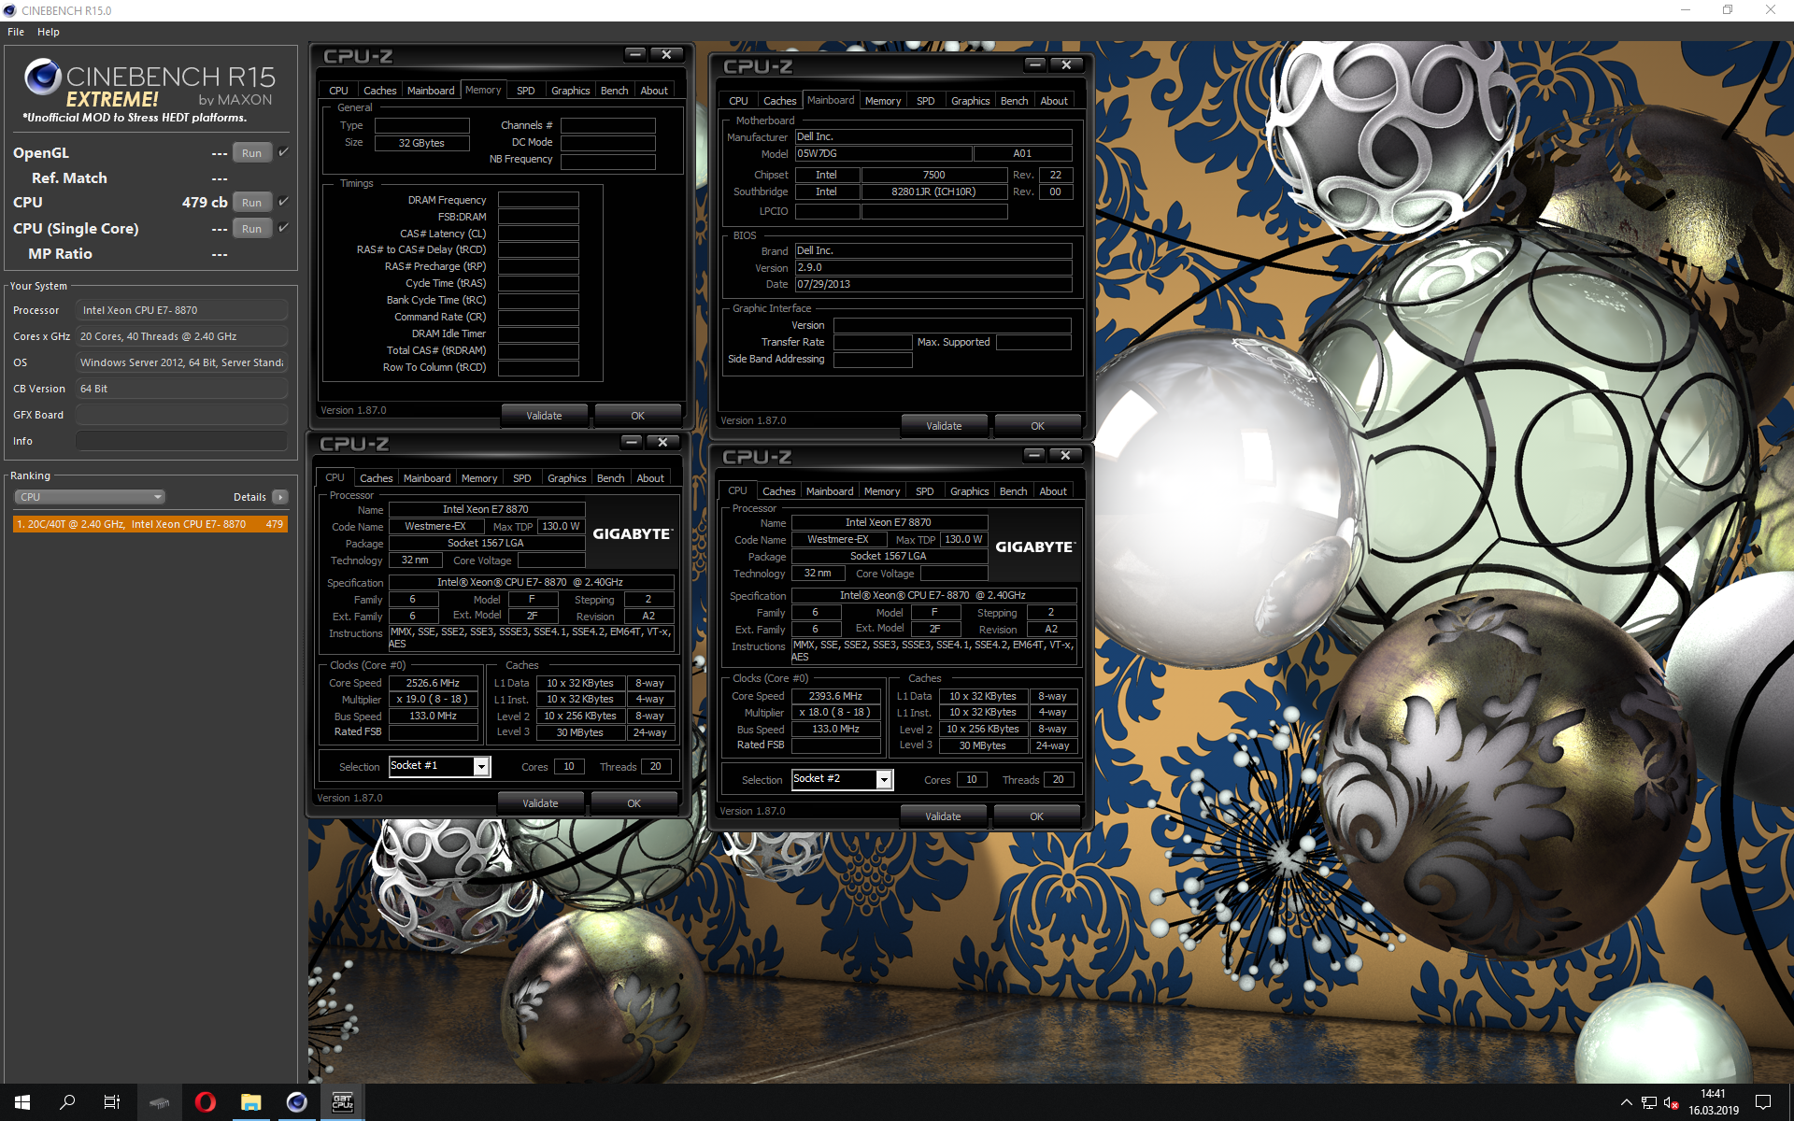Open the Windows Start menu
The width and height of the screenshot is (1794, 1121).
22,1102
